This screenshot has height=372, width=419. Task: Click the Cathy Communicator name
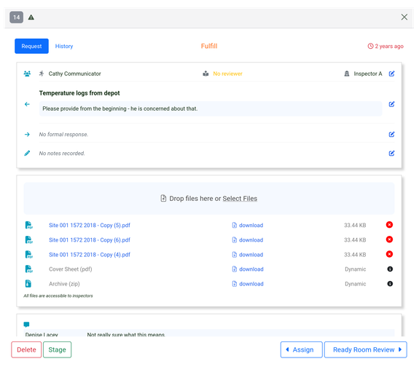coord(74,74)
